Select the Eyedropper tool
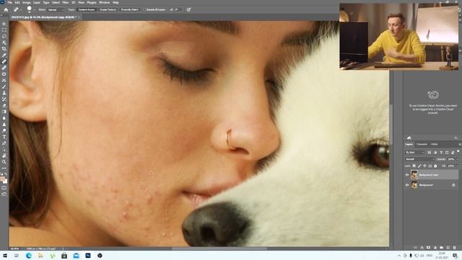Screen dimensions: 462x260 [4, 55]
